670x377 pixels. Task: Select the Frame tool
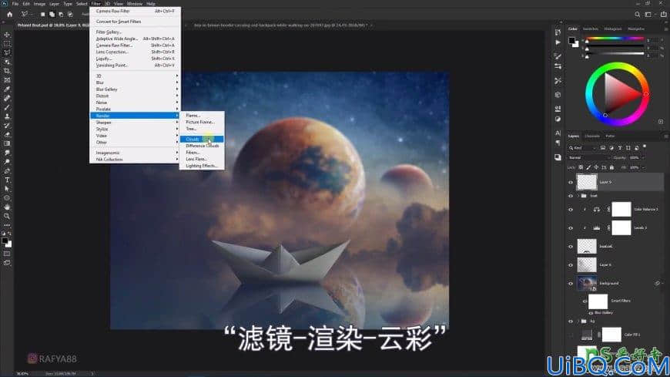click(x=7, y=80)
